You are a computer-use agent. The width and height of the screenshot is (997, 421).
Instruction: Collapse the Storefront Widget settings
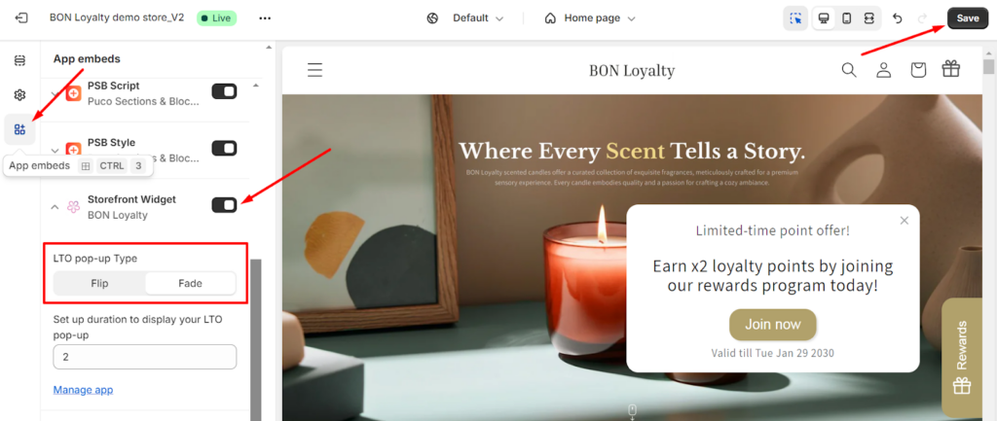55,206
